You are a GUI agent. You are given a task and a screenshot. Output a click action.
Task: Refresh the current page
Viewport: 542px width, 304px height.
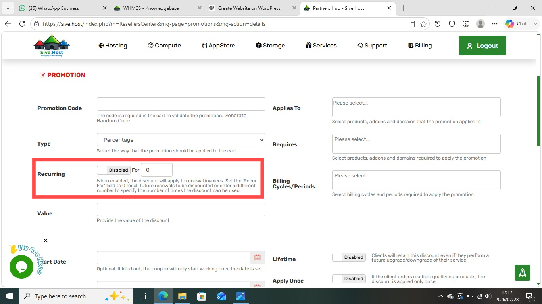click(x=22, y=24)
